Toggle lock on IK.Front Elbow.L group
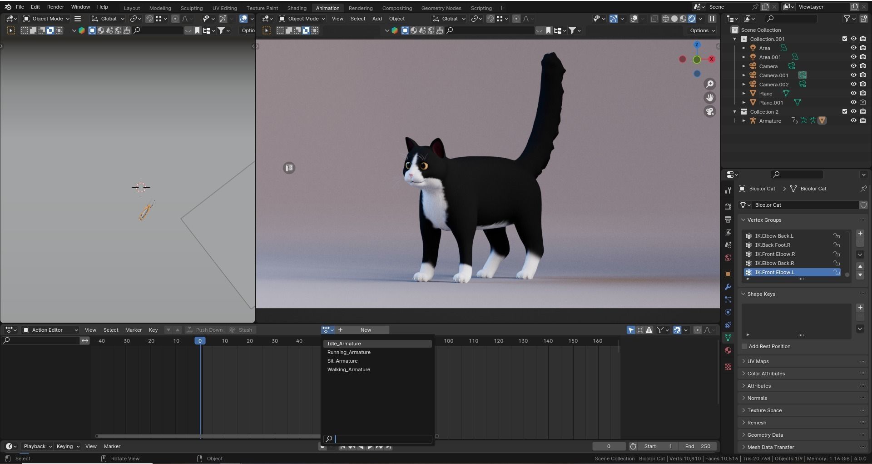Screen dimensions: 872x464 pyautogui.click(x=836, y=272)
